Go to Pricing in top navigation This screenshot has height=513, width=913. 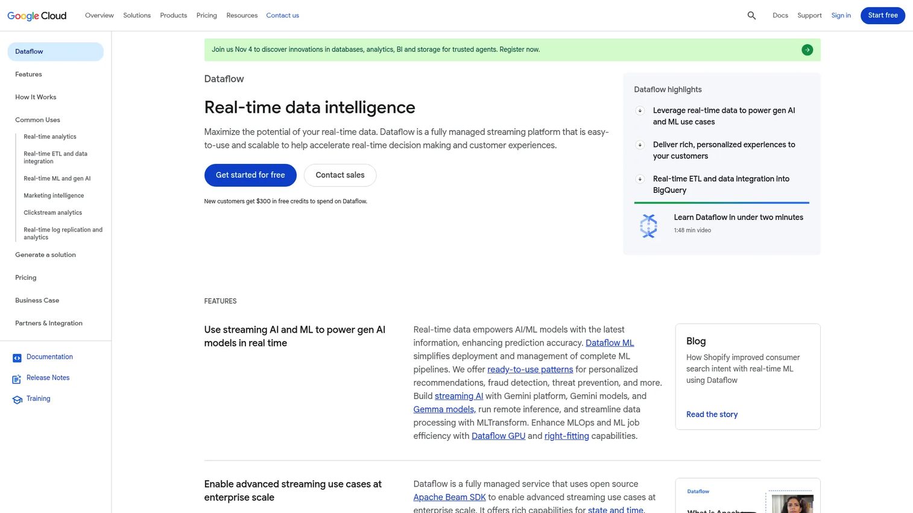click(207, 16)
